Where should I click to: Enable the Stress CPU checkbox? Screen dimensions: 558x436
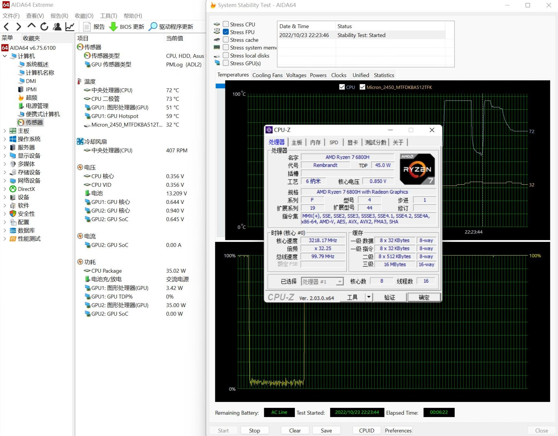(x=226, y=24)
